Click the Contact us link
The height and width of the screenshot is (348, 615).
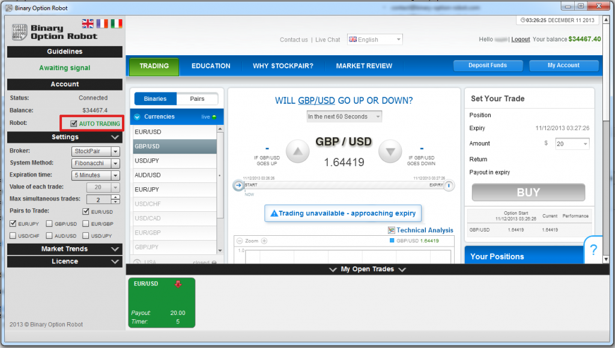pyautogui.click(x=294, y=40)
